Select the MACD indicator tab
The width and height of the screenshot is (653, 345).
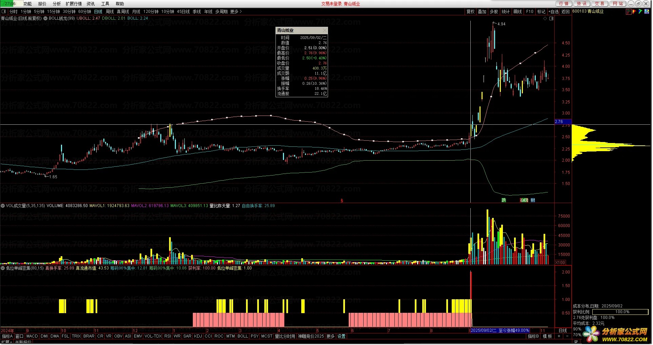[32, 336]
